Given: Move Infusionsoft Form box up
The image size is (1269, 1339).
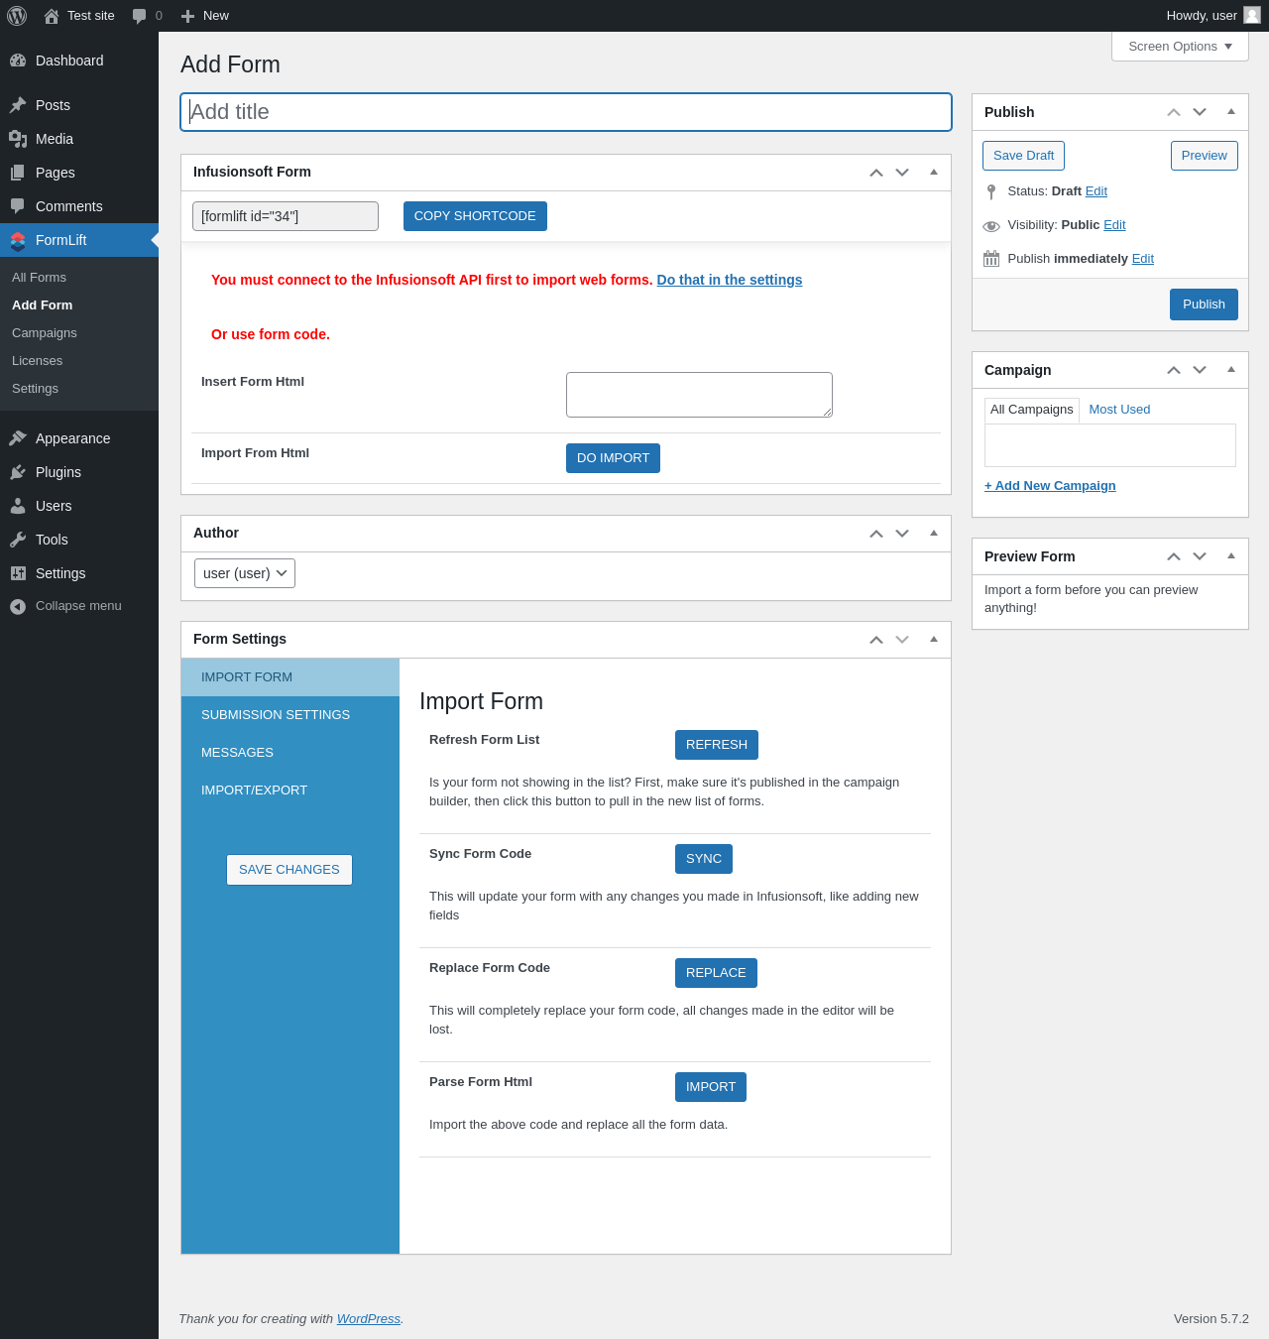Looking at the screenshot, I should 876,173.
